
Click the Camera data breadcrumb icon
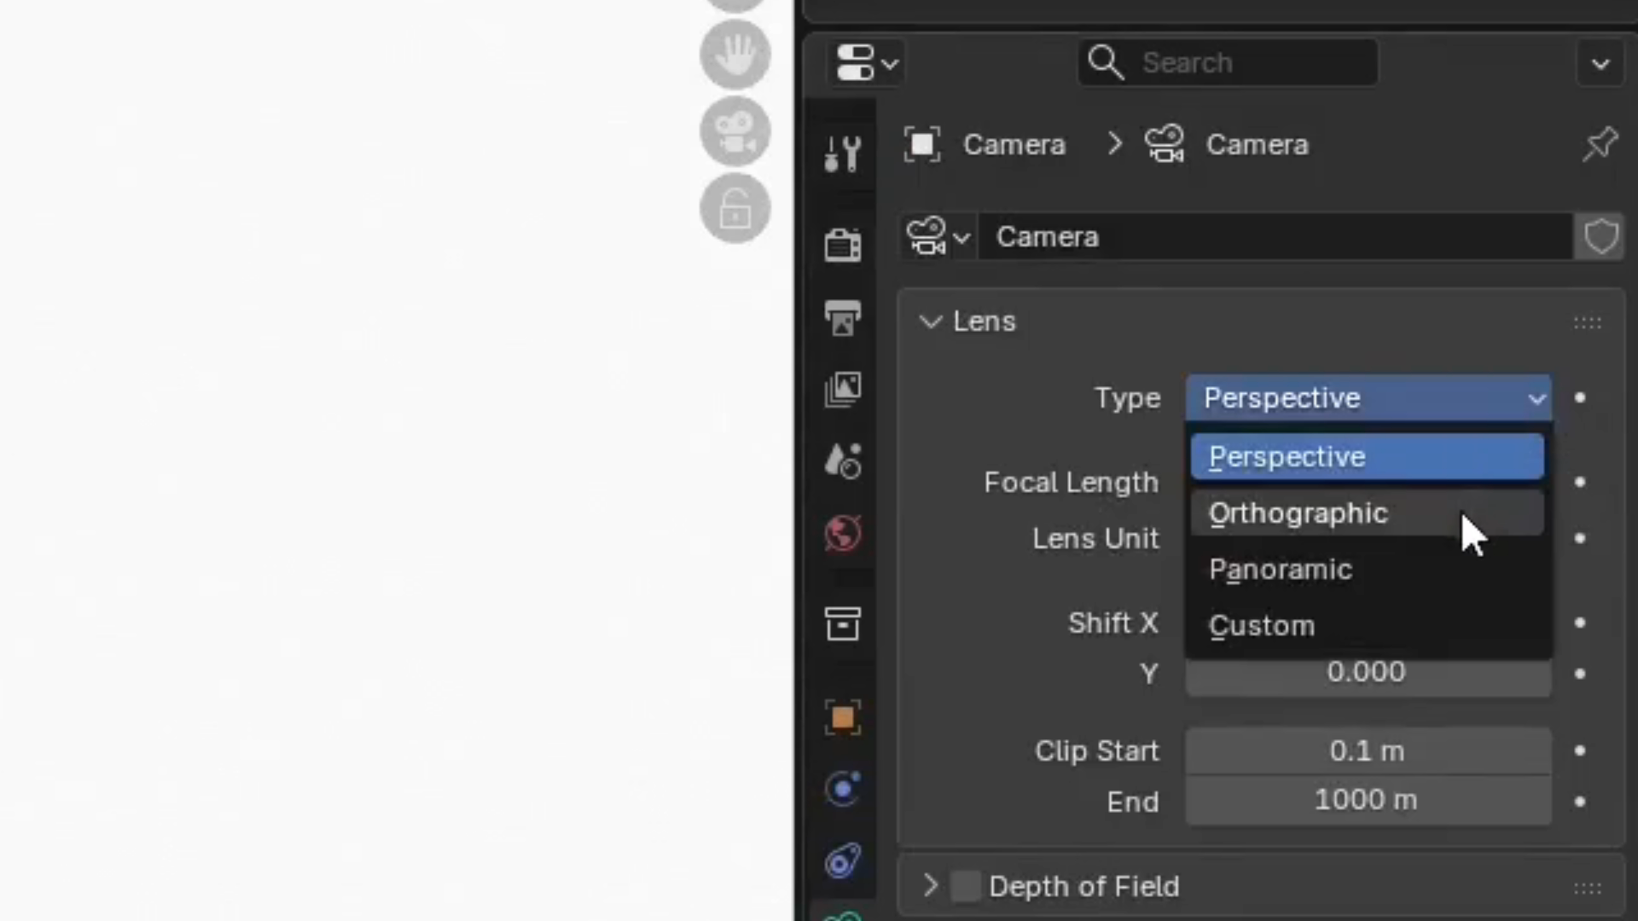(x=1165, y=144)
